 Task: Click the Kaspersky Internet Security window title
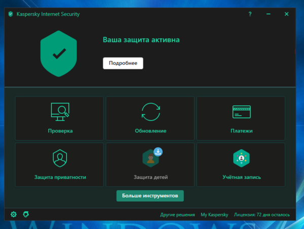48,14
